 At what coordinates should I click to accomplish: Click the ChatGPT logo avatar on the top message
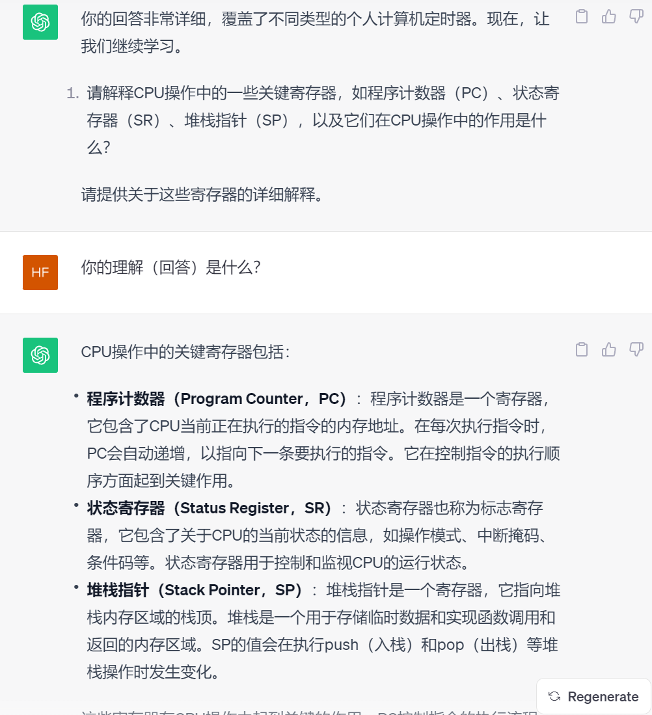[x=40, y=22]
